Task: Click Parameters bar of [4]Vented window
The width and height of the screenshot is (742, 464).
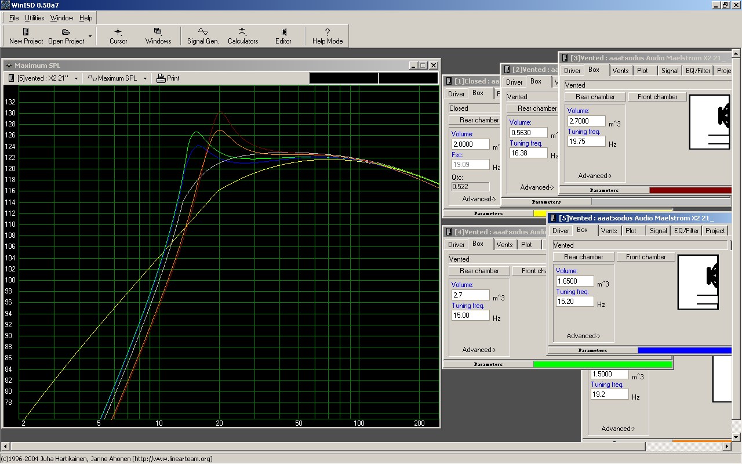Action: [488, 364]
